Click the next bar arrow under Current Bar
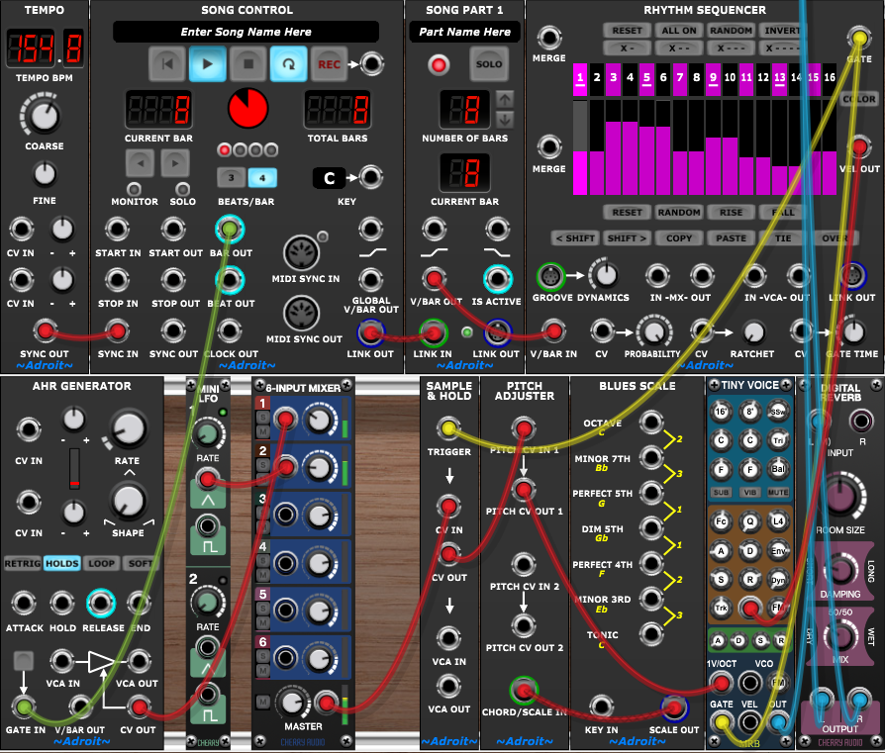 [x=175, y=163]
